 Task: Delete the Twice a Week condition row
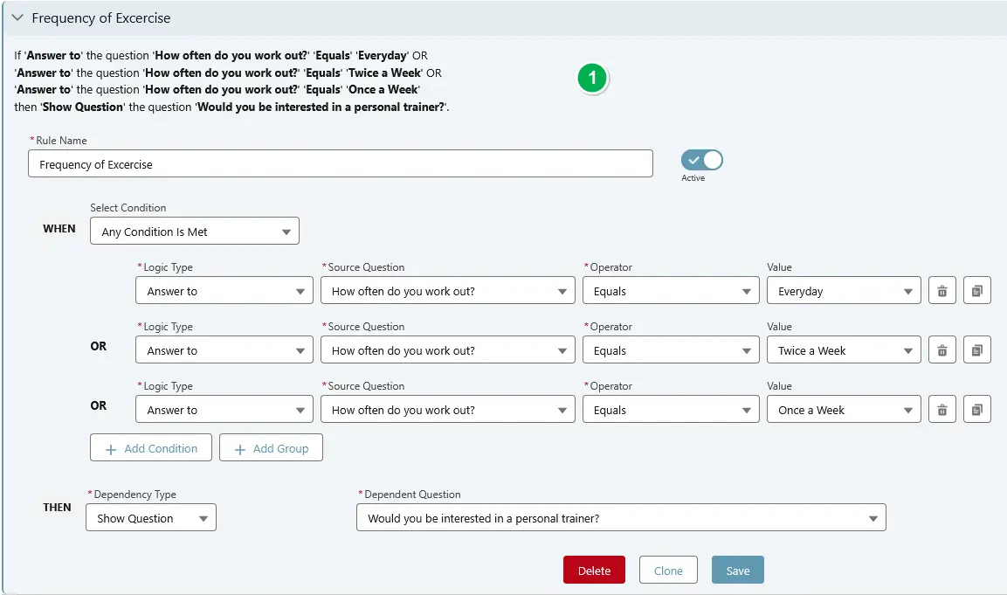coord(941,349)
